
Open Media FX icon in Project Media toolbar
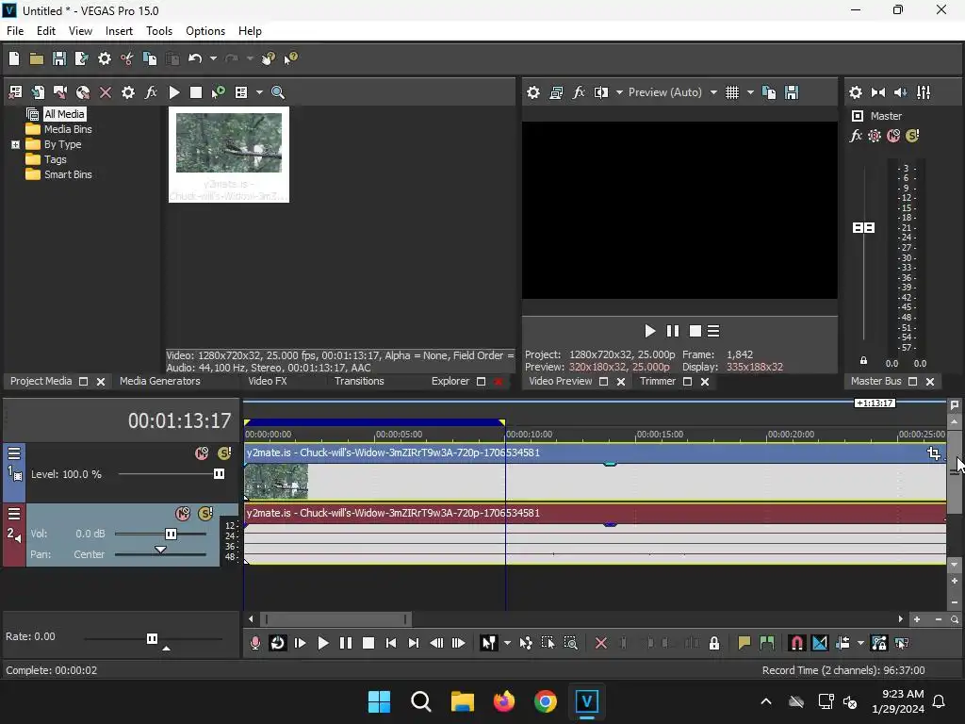point(151,92)
